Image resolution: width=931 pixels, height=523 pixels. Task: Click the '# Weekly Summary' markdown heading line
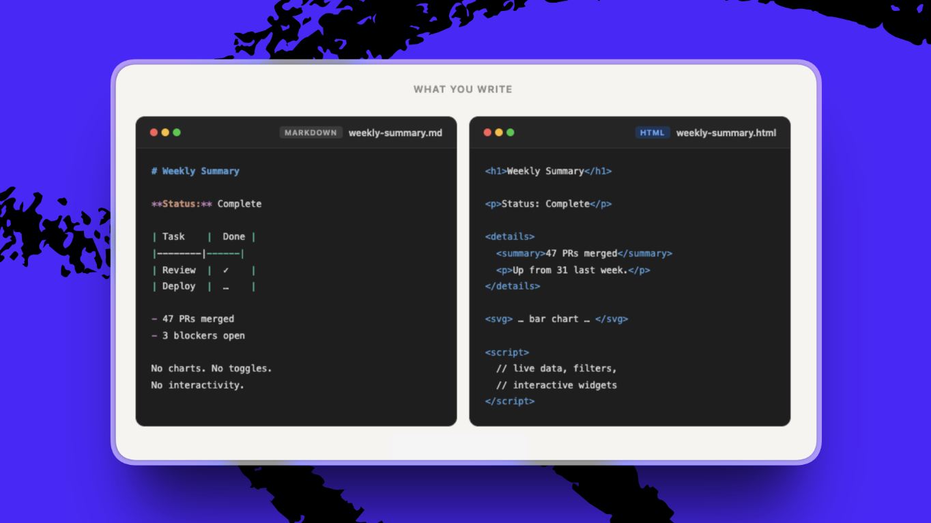(195, 171)
